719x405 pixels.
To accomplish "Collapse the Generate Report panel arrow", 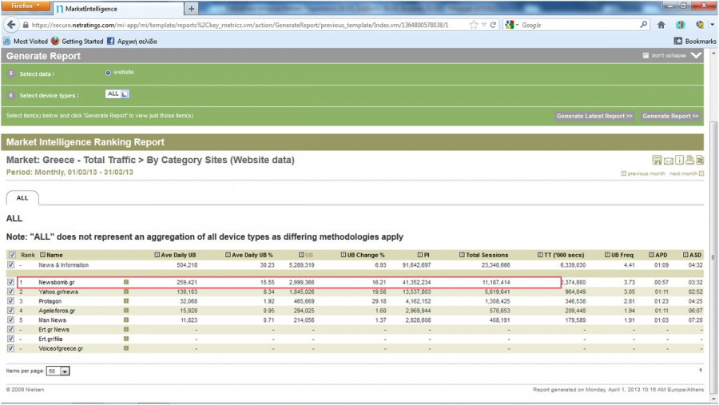I will pyautogui.click(x=695, y=56).
